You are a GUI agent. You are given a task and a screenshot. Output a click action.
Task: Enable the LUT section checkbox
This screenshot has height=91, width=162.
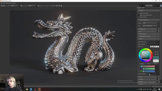pyautogui.click(x=157, y=31)
